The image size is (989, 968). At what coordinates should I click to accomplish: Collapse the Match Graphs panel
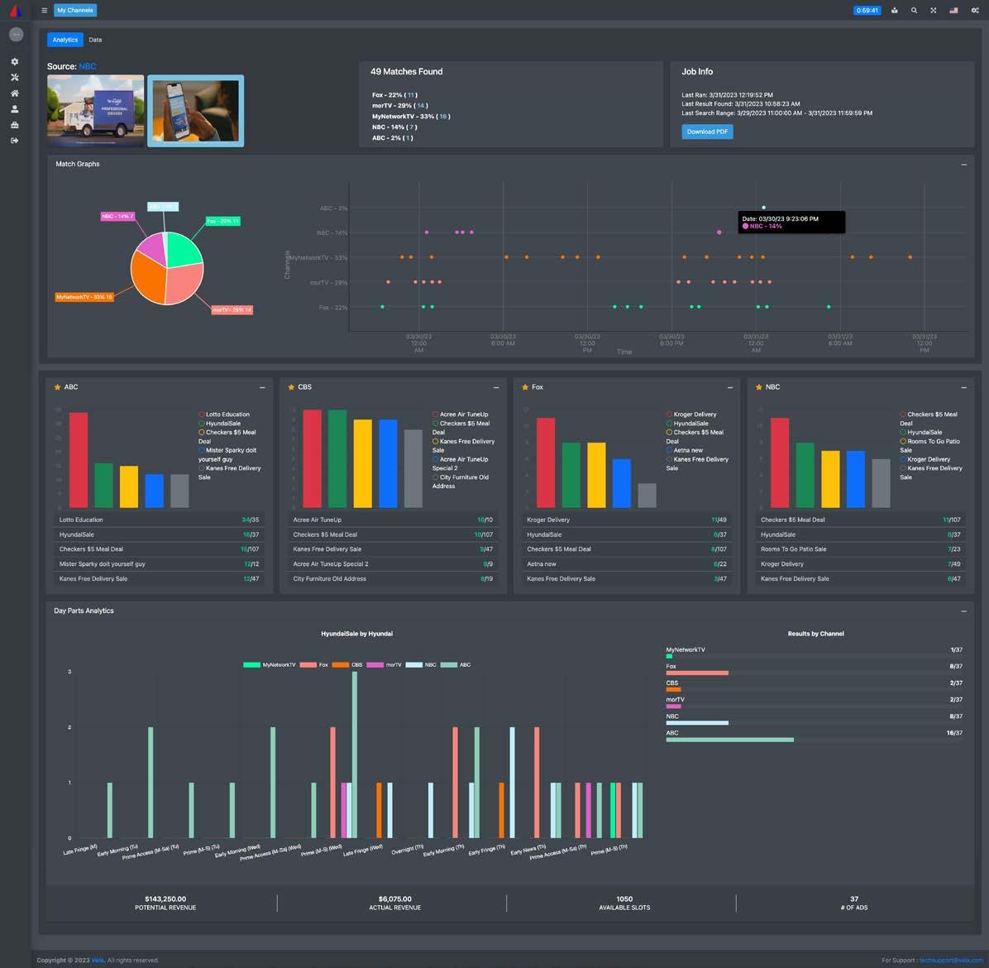tap(963, 165)
